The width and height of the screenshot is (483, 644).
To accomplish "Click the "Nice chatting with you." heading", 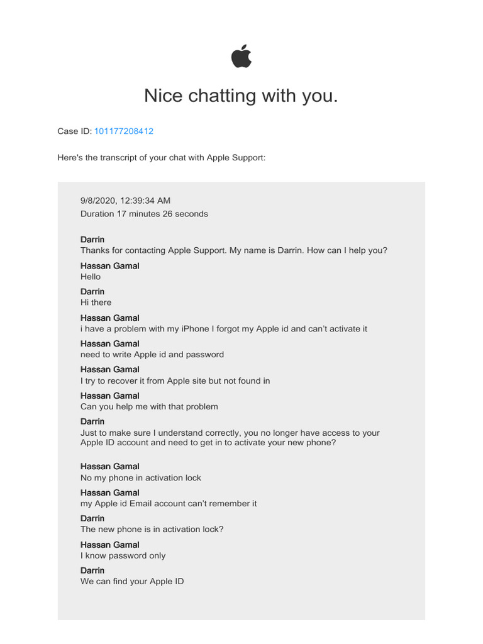I will [241, 96].
